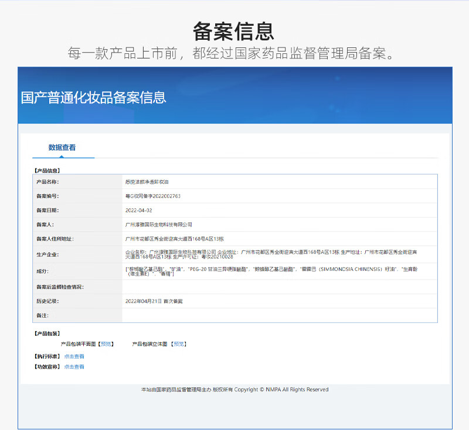Click the 生产企业 details value
Image resolution: width=469 pixels, height=430 pixels.
tap(271, 254)
